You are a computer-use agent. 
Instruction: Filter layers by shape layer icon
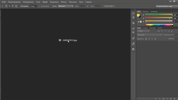(169, 31)
